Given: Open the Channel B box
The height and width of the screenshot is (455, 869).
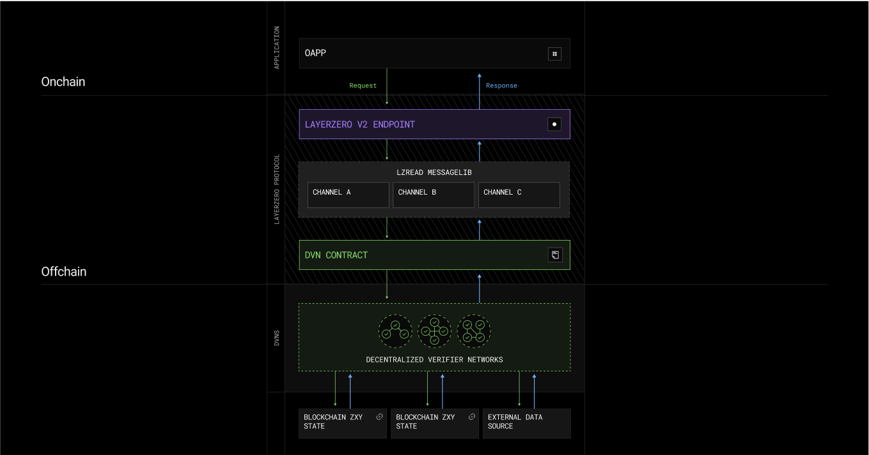Looking at the screenshot, I should (x=434, y=195).
